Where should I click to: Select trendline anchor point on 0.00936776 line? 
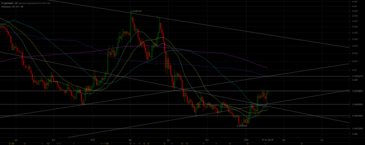(x=269, y=76)
